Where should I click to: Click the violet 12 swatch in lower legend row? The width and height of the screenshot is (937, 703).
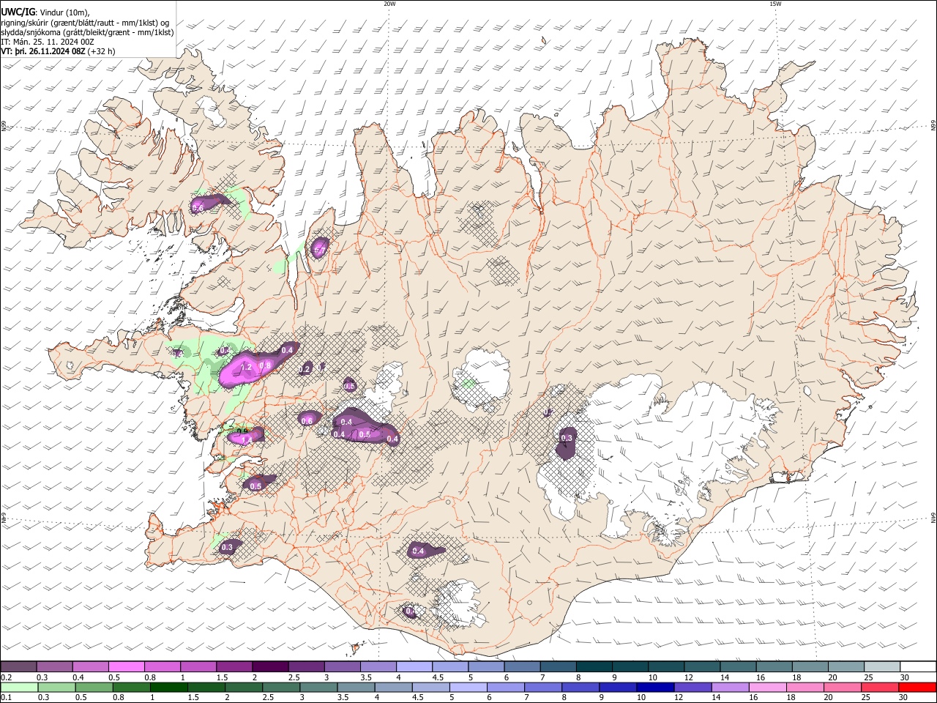click(692, 687)
